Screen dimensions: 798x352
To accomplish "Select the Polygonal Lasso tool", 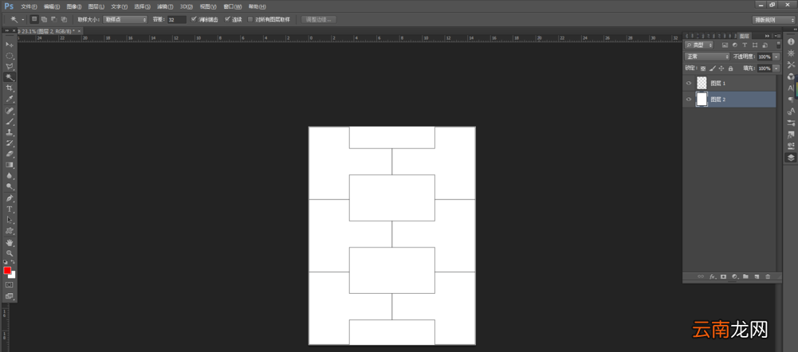I will click(x=9, y=67).
